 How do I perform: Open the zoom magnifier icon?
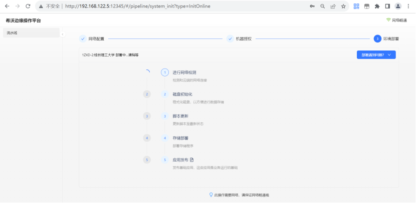coord(323,6)
